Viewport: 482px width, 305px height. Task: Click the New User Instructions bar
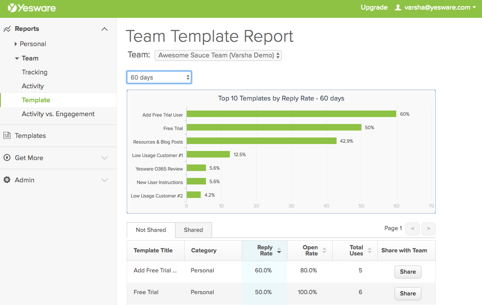tap(196, 181)
